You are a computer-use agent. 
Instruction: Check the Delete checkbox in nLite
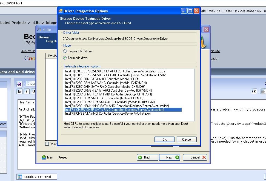[x=47, y=144]
